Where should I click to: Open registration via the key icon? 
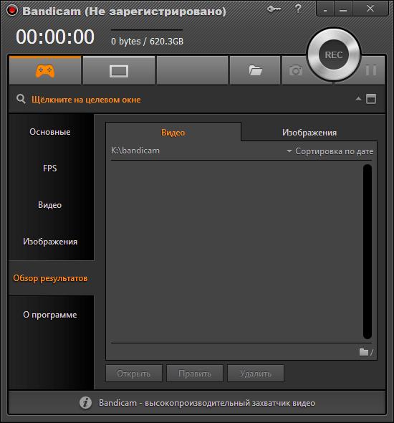click(x=274, y=9)
